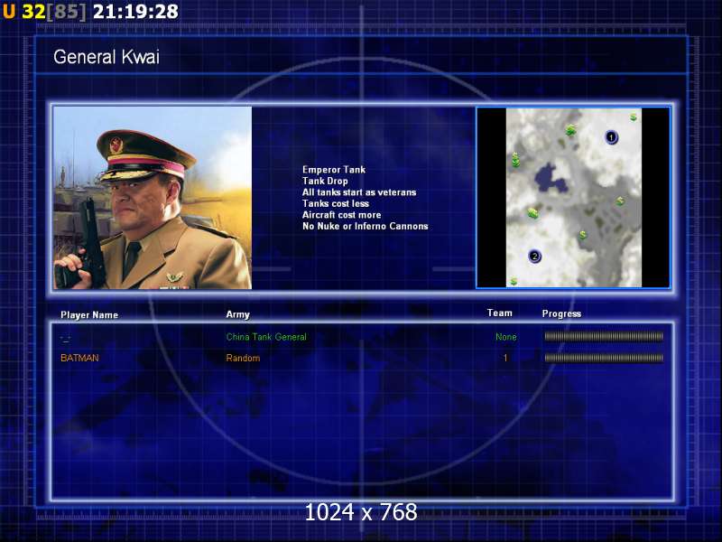This screenshot has height=542, width=722.
Task: Click General Kwai's portrait image
Action: (153, 198)
